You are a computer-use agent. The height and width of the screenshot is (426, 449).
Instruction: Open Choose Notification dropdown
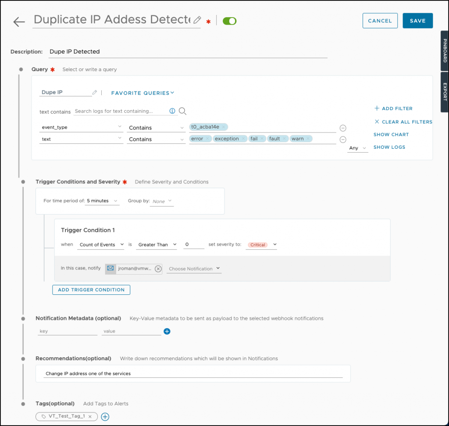(x=194, y=268)
